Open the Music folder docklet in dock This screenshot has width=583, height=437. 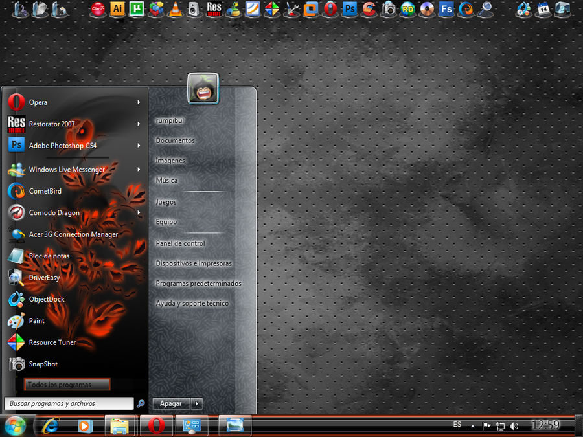point(21,9)
